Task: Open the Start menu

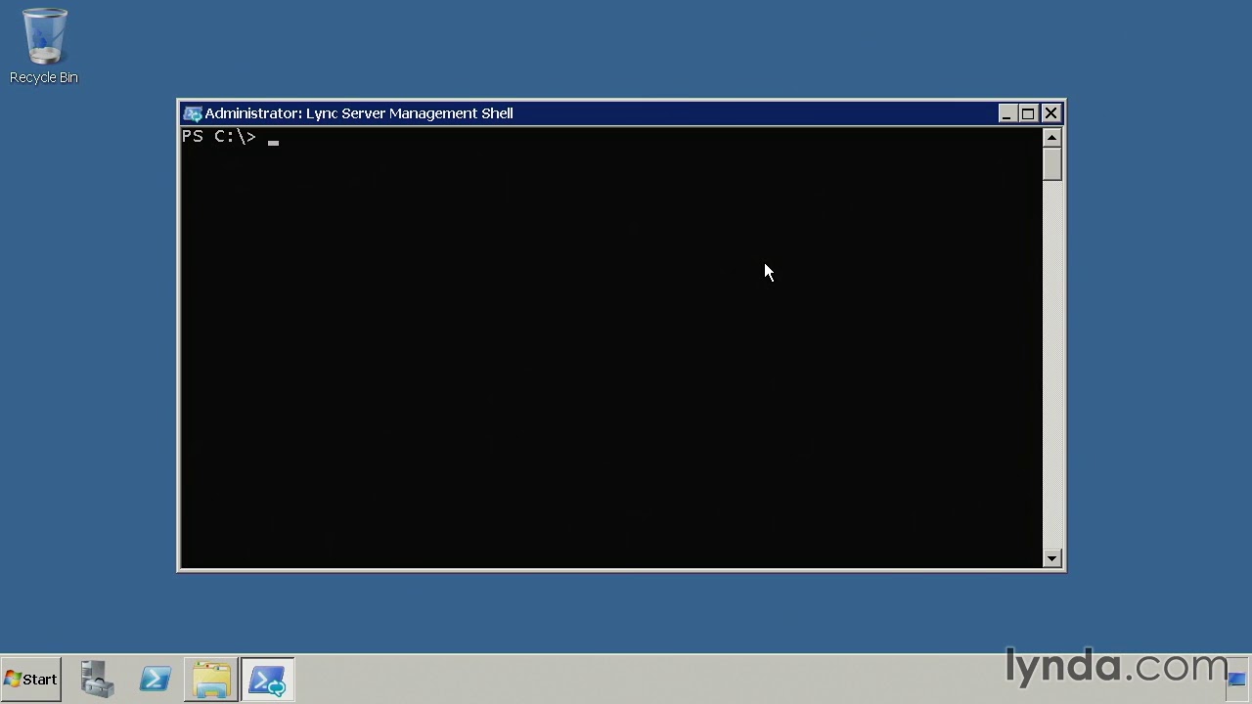Action: 31,680
